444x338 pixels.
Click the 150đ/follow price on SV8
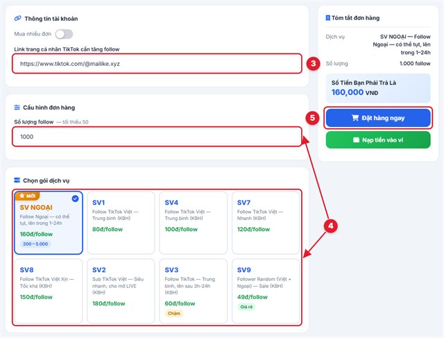point(36,297)
